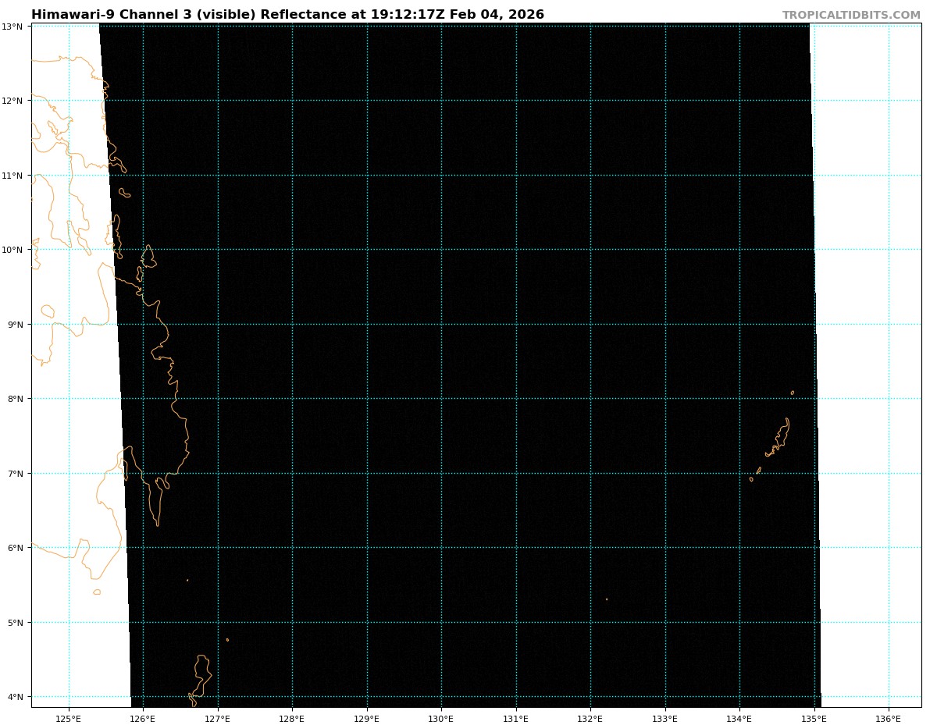Click the small island outline north of Palau

(793, 393)
